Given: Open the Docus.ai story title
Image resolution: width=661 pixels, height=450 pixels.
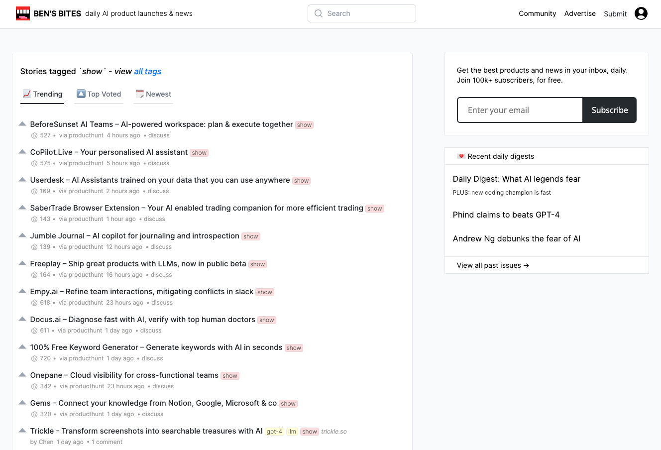Looking at the screenshot, I should coord(142,319).
